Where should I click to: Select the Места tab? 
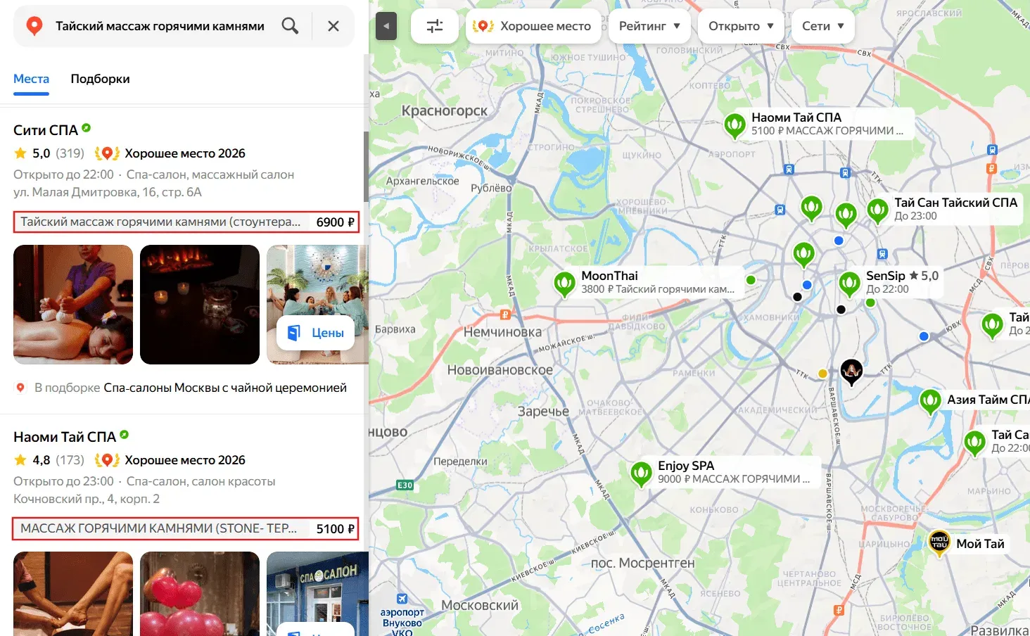(31, 79)
